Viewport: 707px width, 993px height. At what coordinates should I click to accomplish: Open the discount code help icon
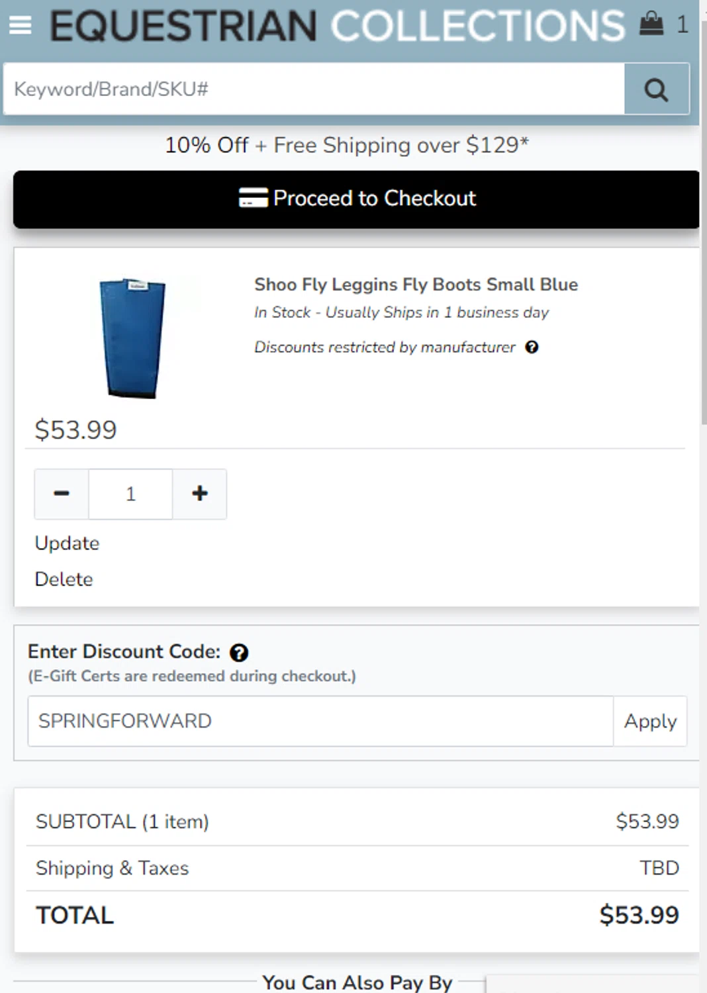[x=239, y=653]
